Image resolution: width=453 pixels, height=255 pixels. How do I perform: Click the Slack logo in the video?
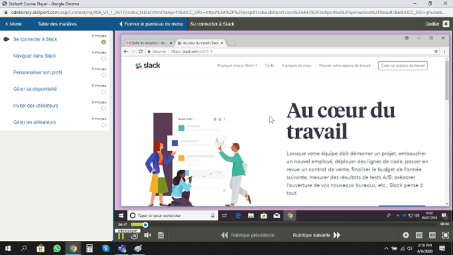click(x=148, y=66)
